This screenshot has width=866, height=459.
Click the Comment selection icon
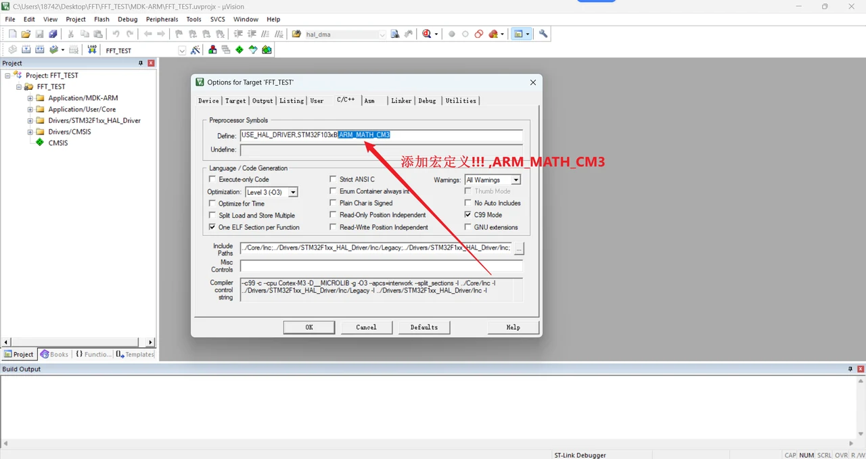tap(265, 34)
